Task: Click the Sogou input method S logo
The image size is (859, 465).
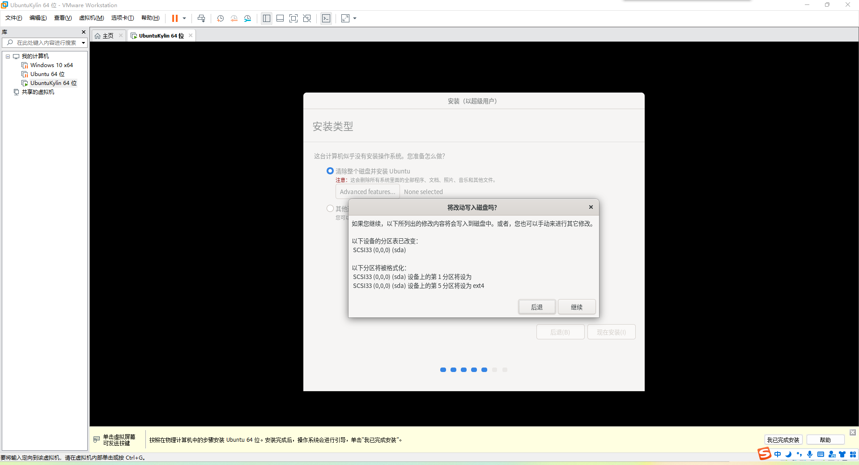Action: pyautogui.click(x=764, y=454)
